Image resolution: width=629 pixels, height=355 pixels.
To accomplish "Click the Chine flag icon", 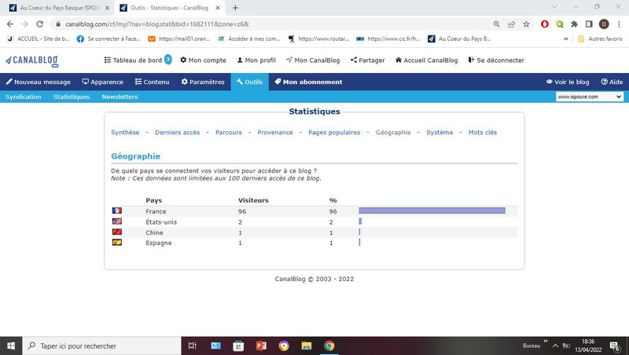I will pyautogui.click(x=116, y=232).
